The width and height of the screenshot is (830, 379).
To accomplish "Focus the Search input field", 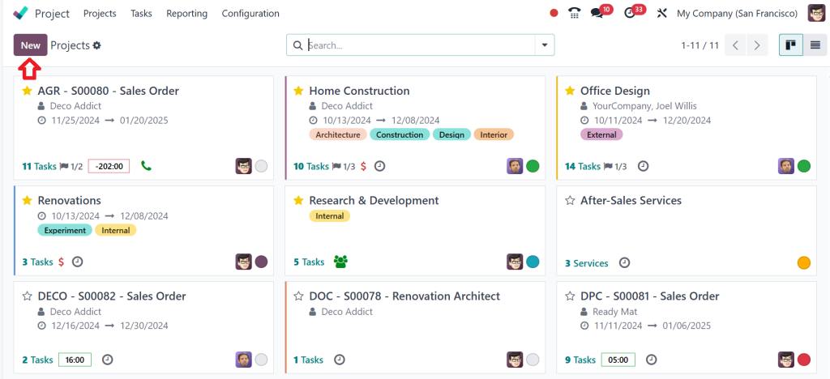I will tap(421, 45).
